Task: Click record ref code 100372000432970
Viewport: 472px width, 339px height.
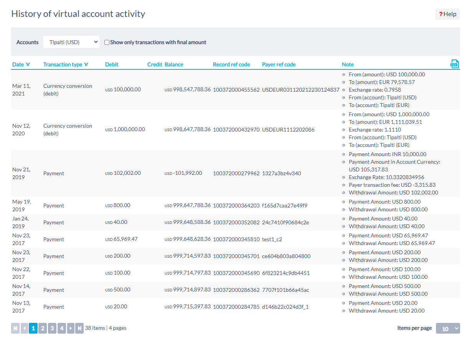Action: point(236,130)
